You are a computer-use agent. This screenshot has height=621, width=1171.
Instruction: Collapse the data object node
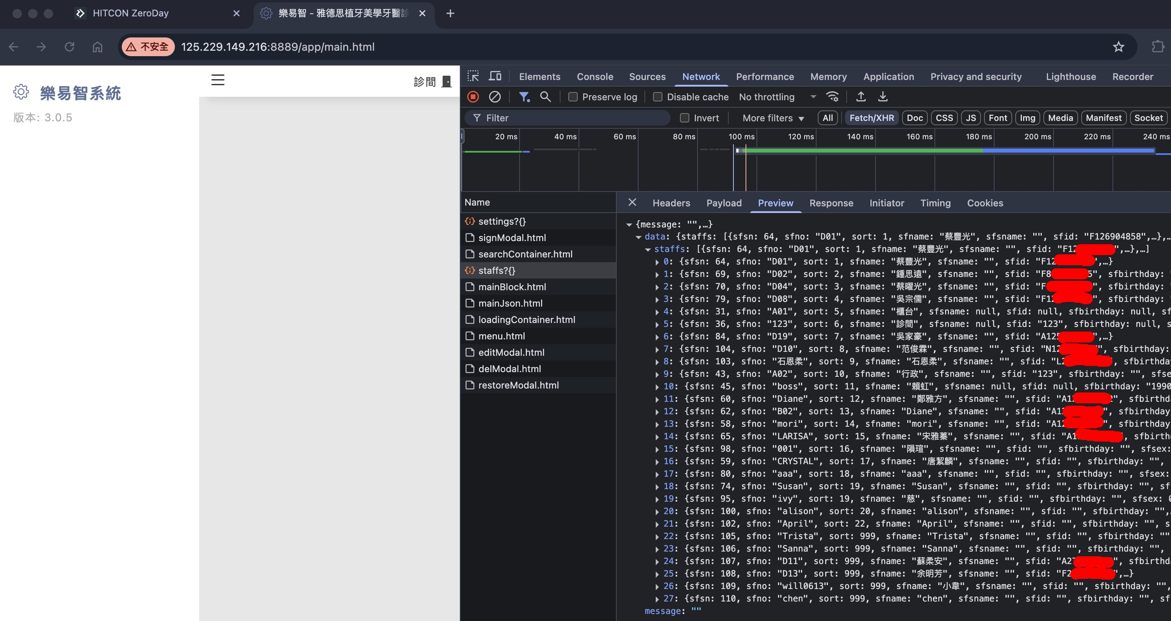(x=639, y=237)
